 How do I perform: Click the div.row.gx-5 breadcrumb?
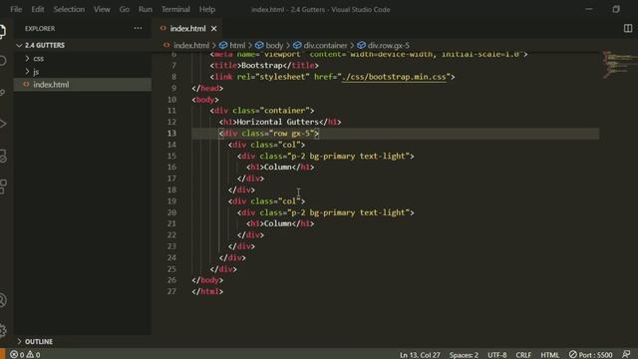(383, 45)
